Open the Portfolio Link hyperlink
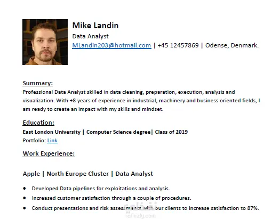Viewport: 280px width, 219px height. coord(52,141)
